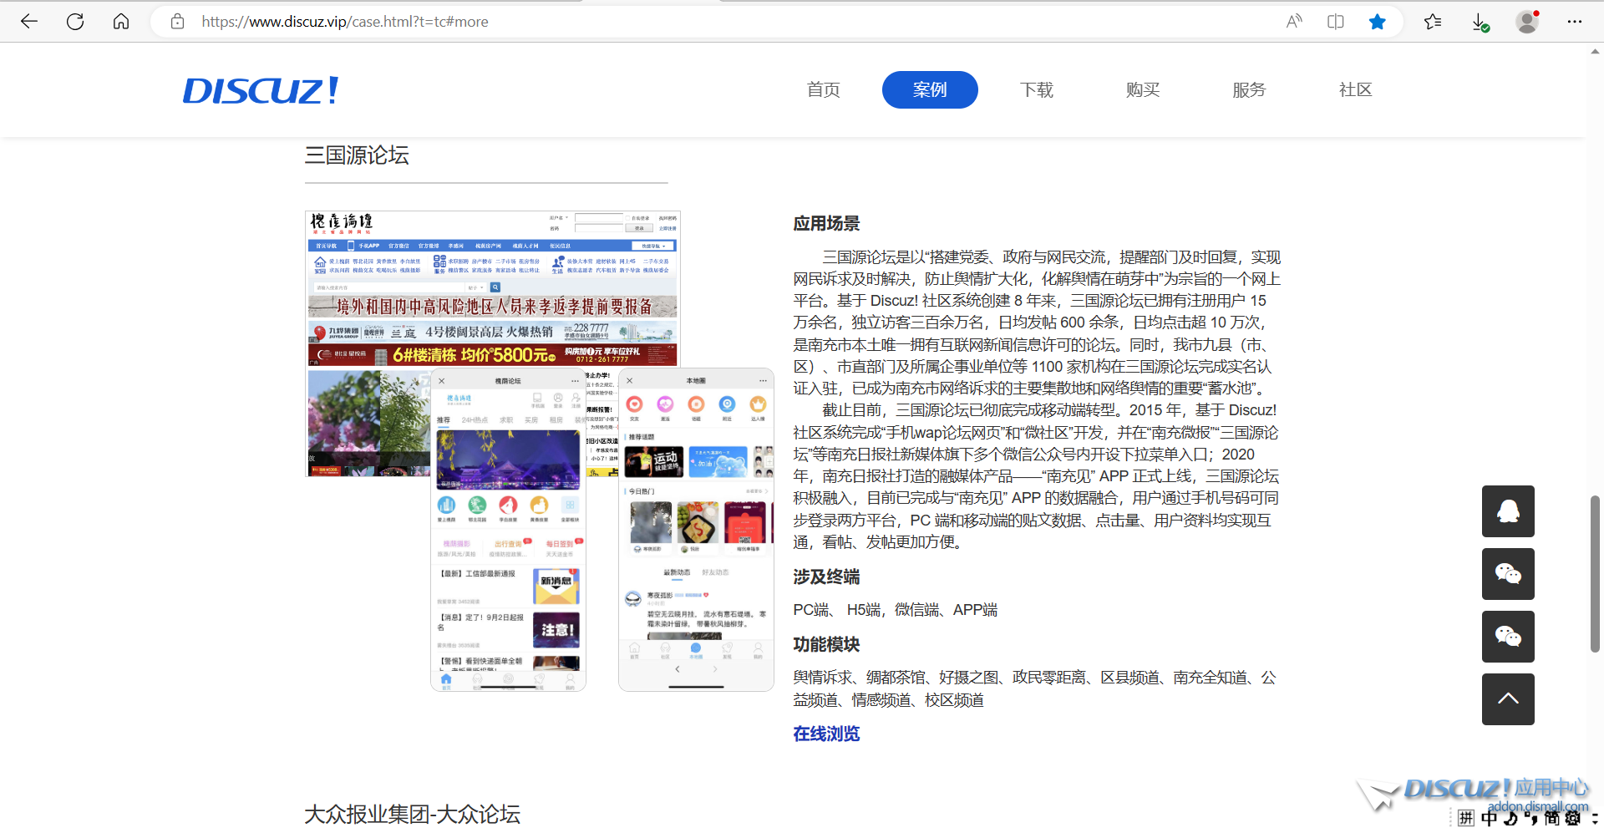Click the 服务 navigation link

point(1249,89)
